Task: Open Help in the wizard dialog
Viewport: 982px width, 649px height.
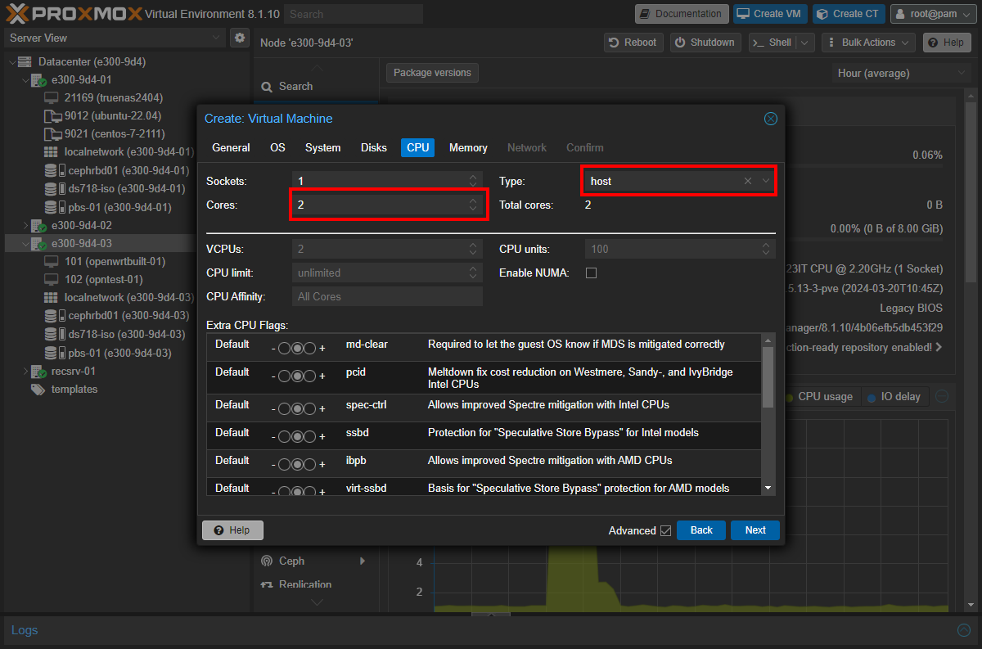Action: 232,530
